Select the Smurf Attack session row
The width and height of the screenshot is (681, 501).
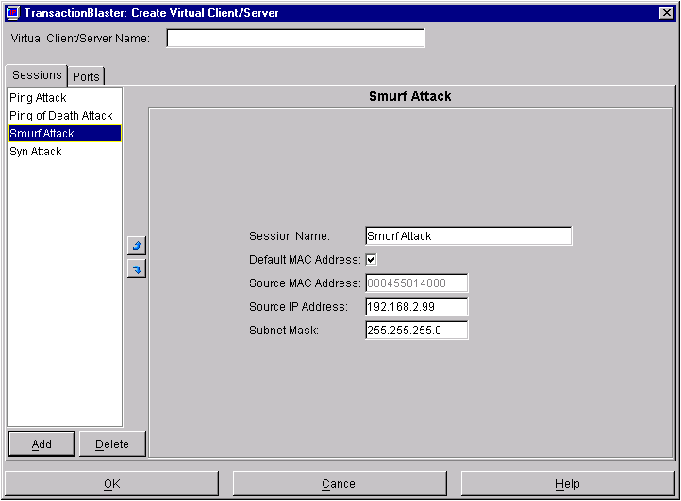(65, 133)
